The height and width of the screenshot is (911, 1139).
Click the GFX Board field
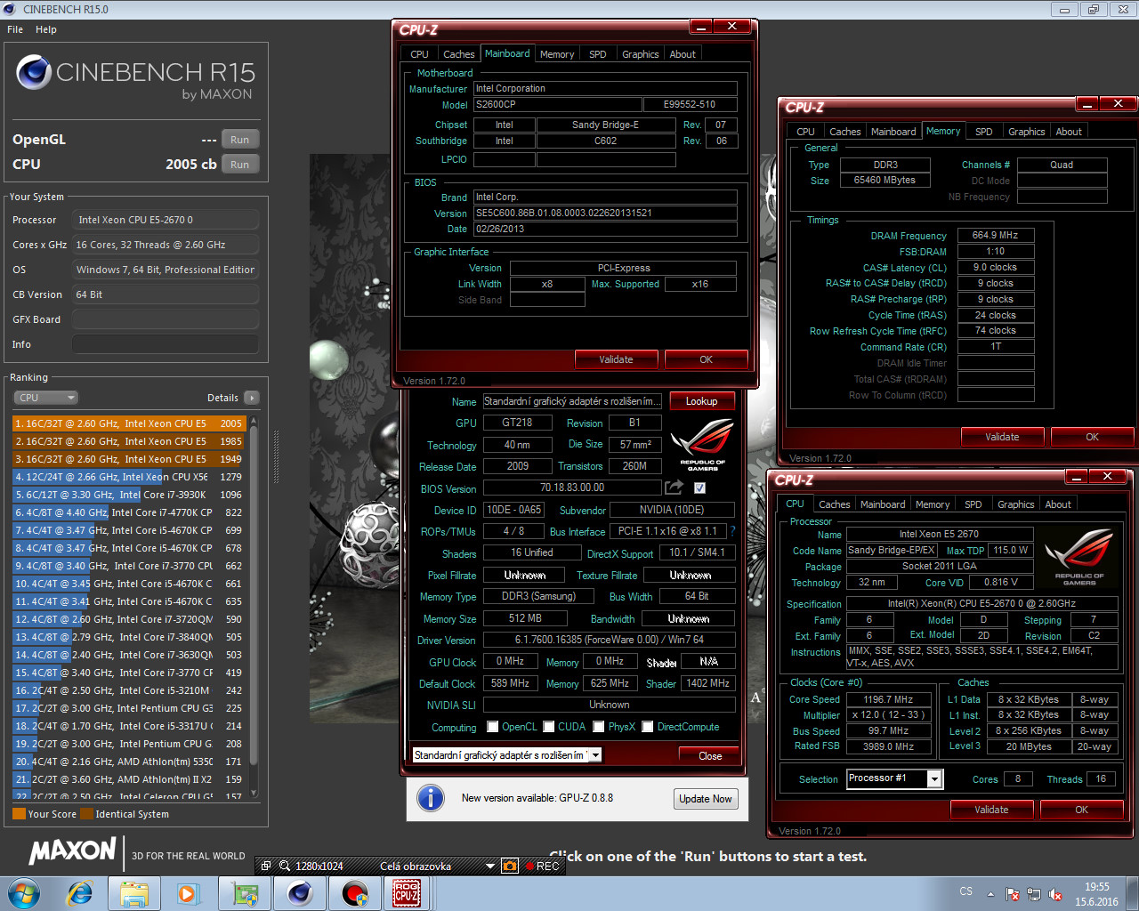tap(166, 319)
